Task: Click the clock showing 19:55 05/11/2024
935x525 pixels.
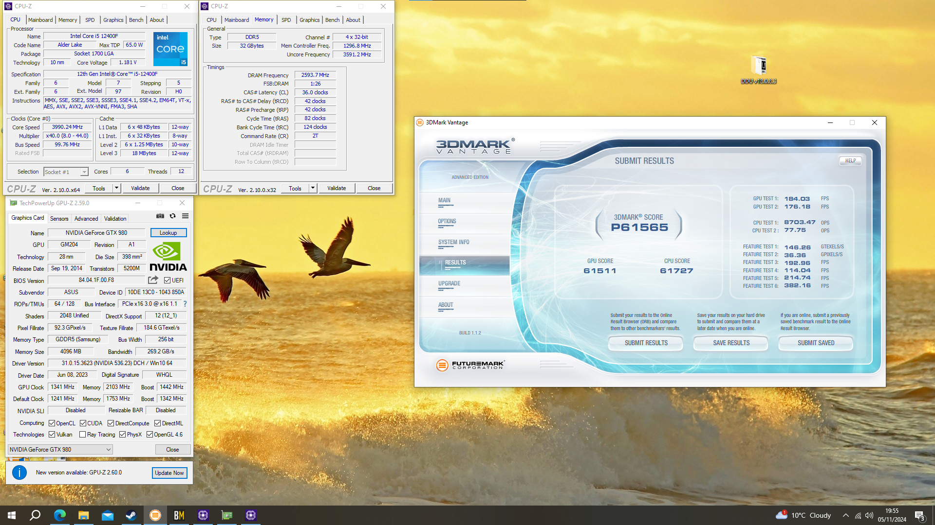Action: pos(892,515)
